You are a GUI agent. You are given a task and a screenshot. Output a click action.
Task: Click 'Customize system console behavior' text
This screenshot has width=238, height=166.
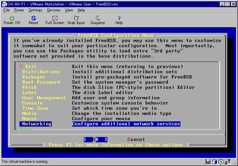click(x=120, y=103)
